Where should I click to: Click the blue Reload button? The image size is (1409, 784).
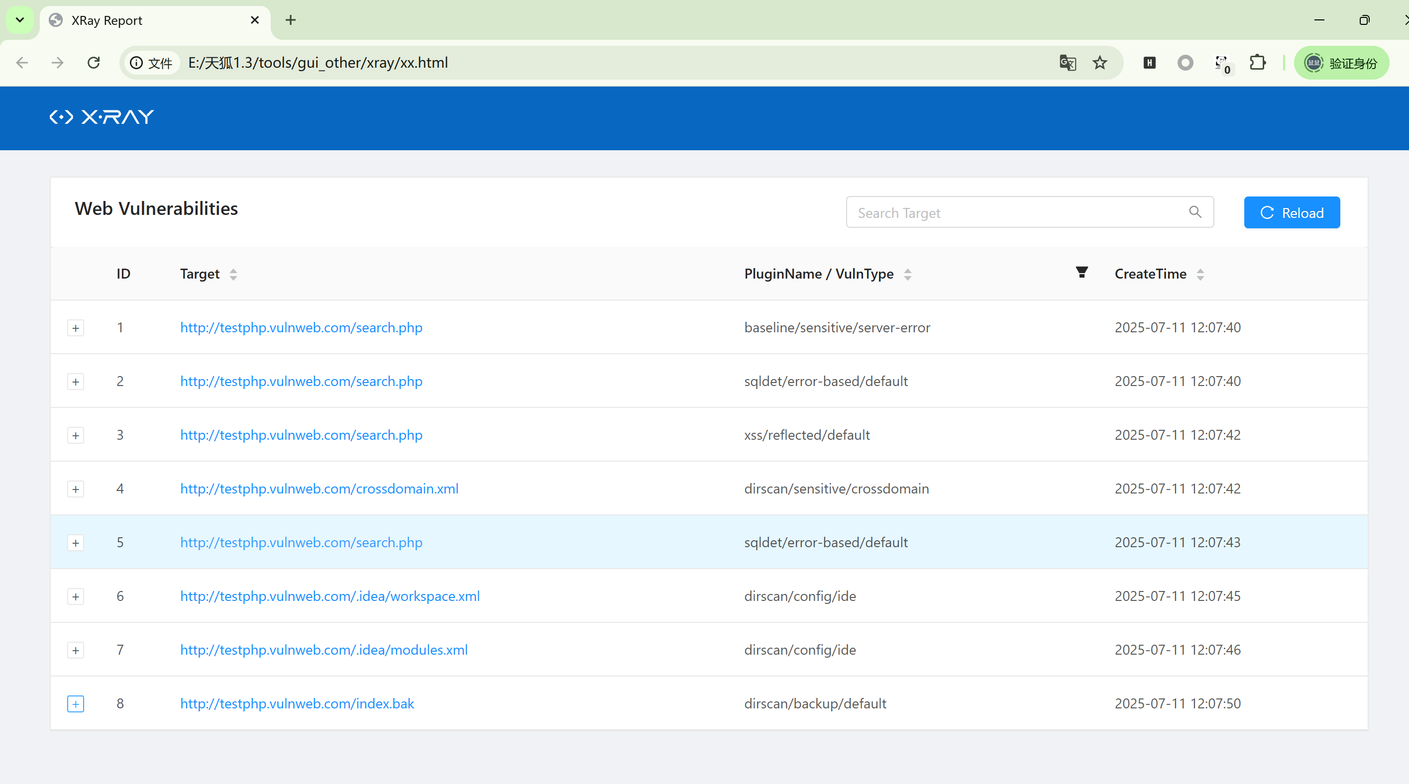(1292, 213)
